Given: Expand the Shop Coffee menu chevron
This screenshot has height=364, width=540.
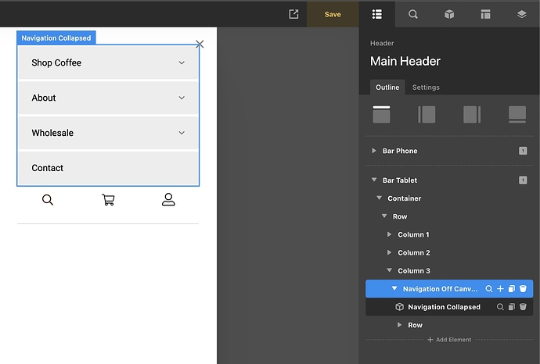Looking at the screenshot, I should 182,62.
